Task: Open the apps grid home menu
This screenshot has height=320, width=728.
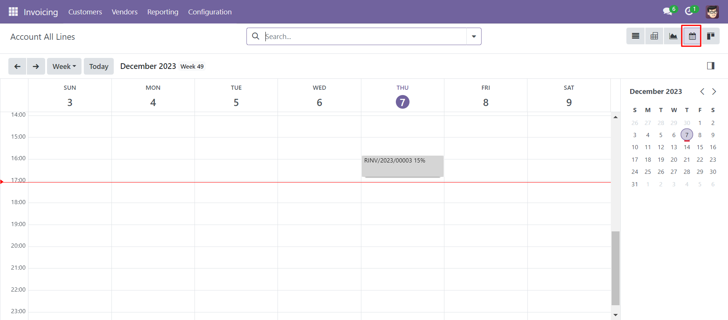Action: pos(13,12)
